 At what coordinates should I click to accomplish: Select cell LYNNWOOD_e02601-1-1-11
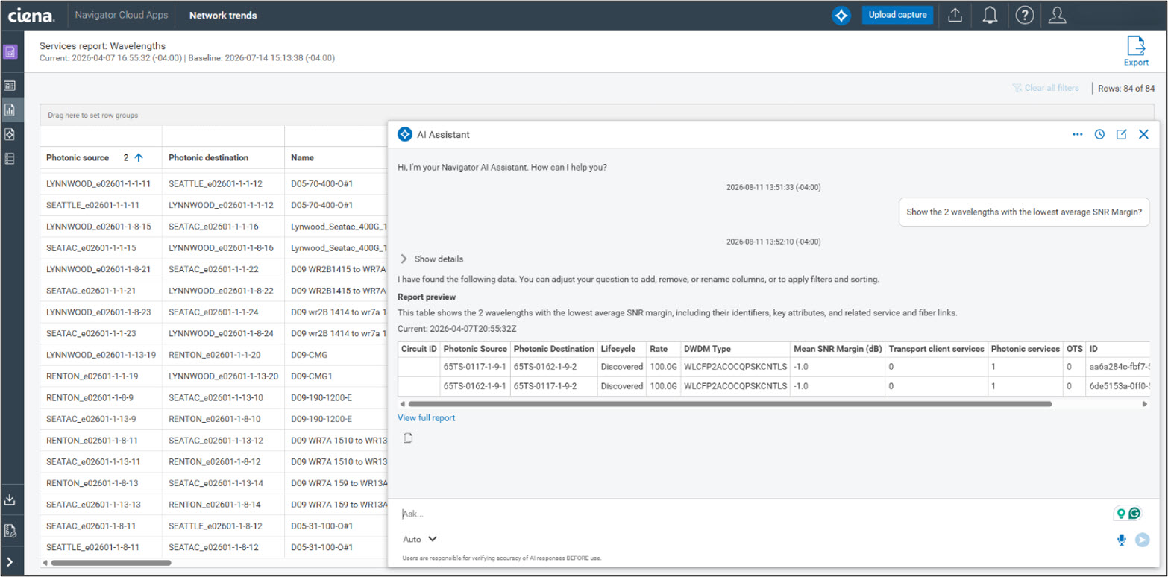pos(101,183)
